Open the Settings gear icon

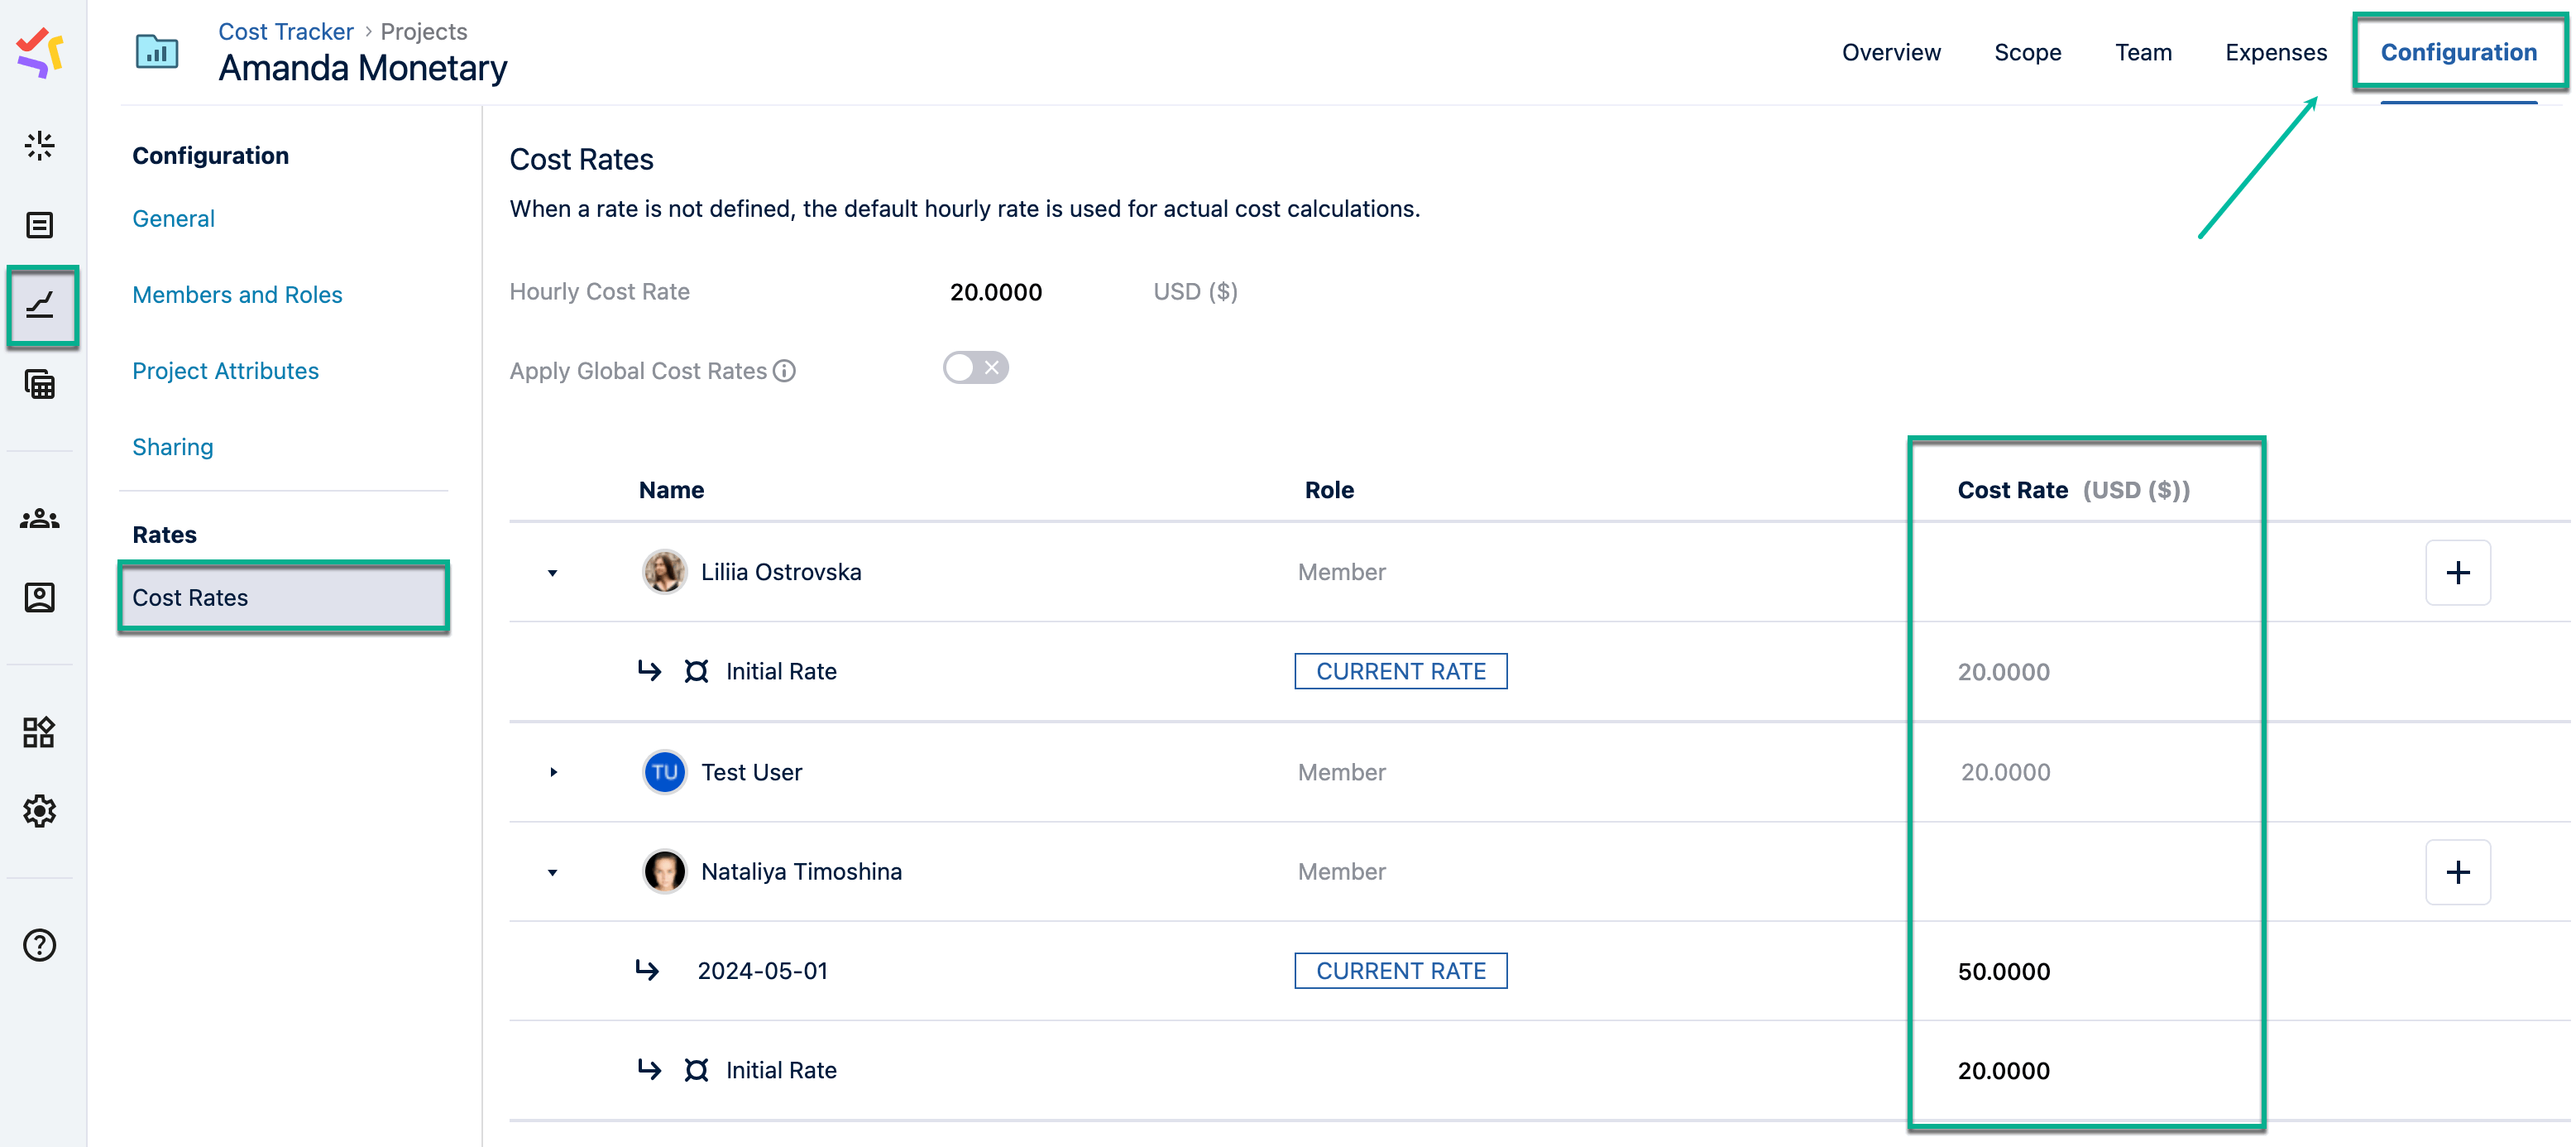[40, 810]
